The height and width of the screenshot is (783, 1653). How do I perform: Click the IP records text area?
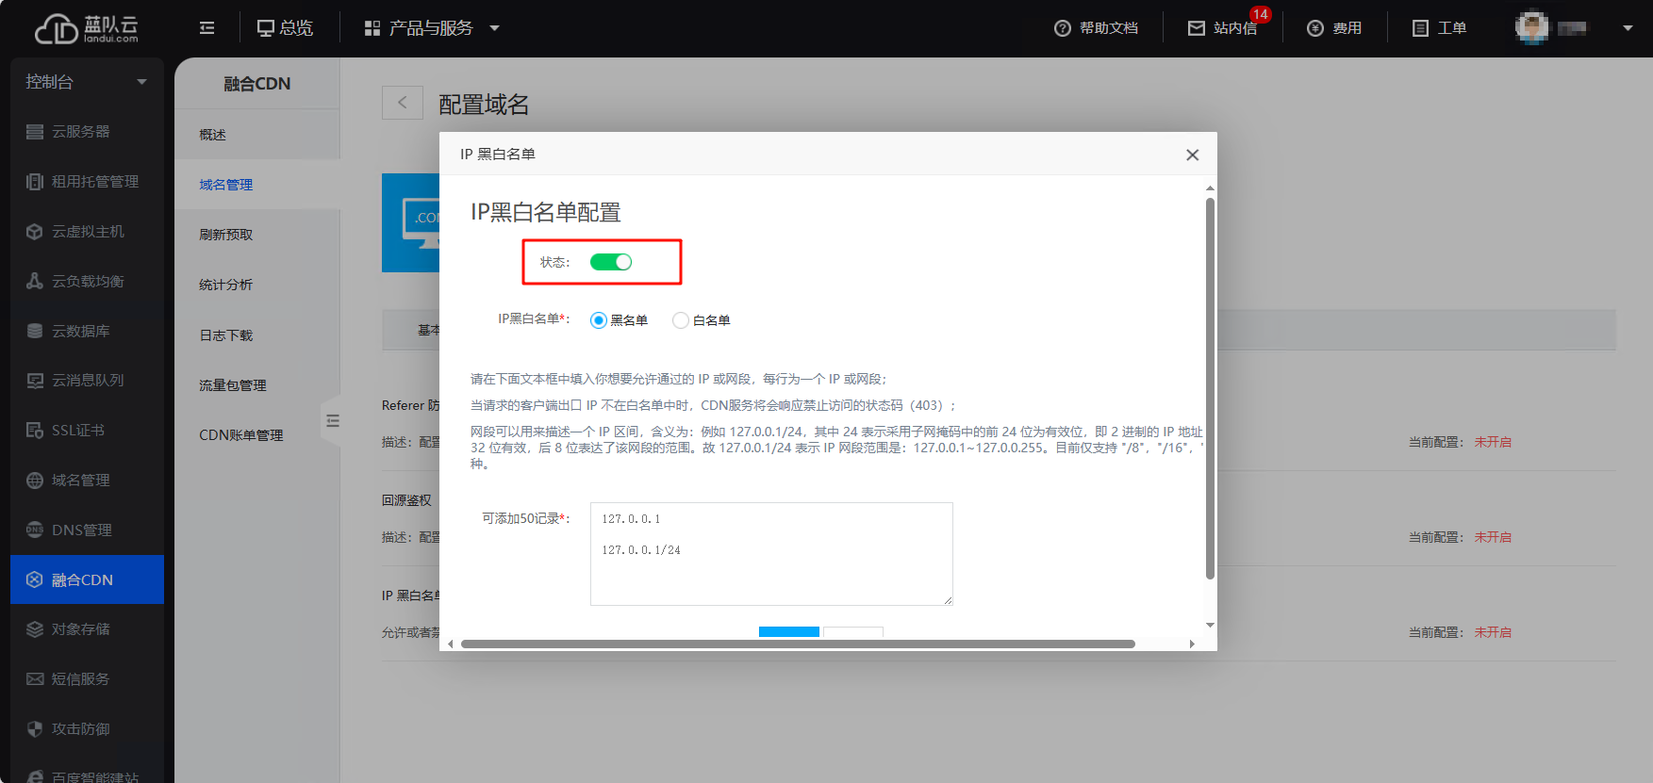pyautogui.click(x=771, y=554)
